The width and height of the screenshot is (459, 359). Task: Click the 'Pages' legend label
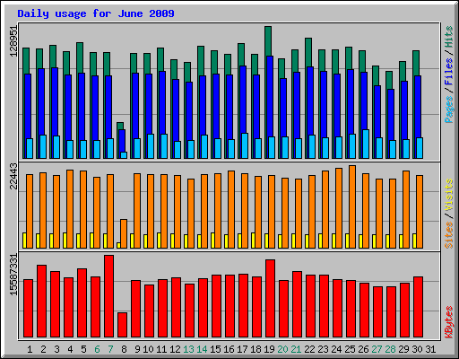point(449,109)
